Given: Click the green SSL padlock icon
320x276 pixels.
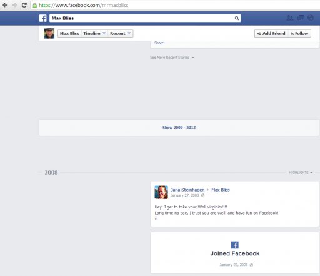Looking at the screenshot, I should coord(35,5).
